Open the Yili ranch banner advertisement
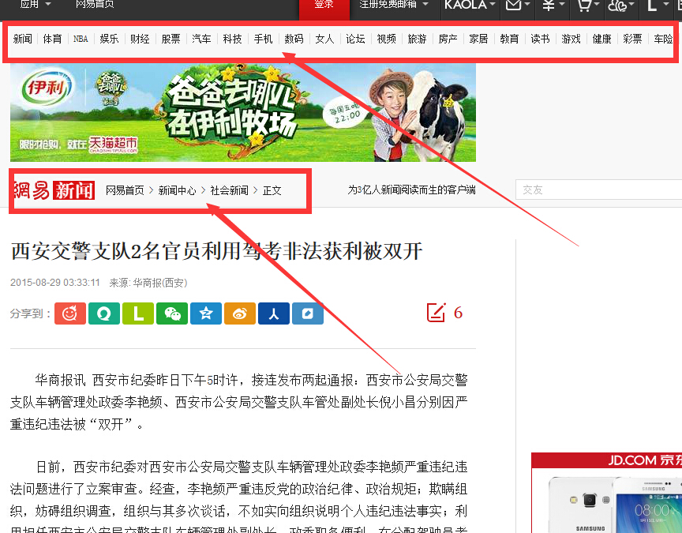This screenshot has height=533, width=682. (243, 112)
